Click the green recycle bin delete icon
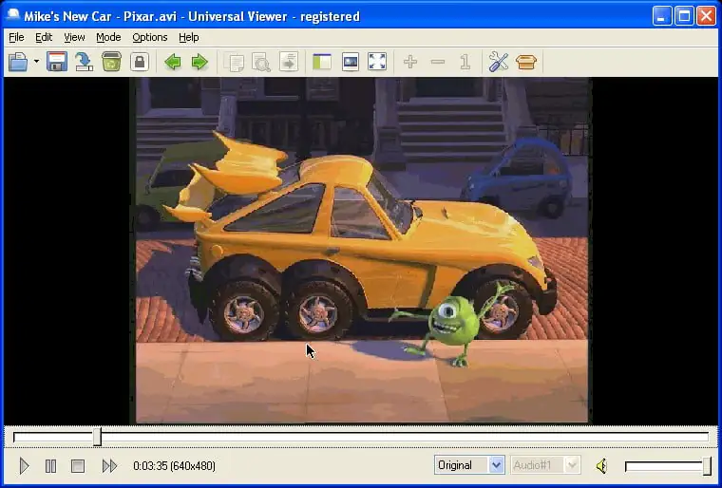This screenshot has width=722, height=488. [111, 63]
